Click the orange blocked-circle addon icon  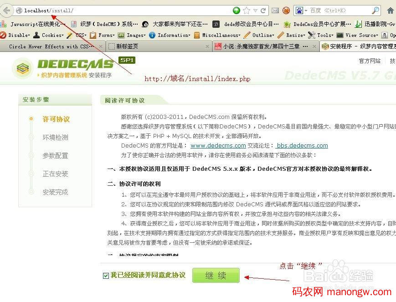(286, 10)
